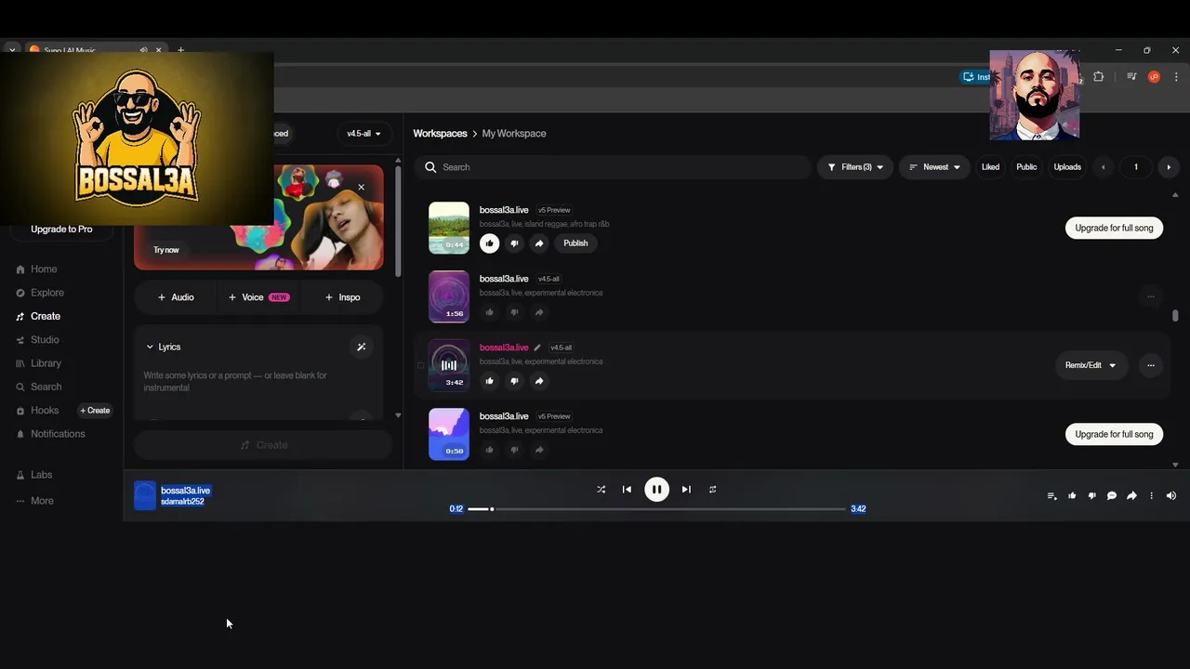The height and width of the screenshot is (669, 1190).
Task: Tick the checkbox beside the 3:42 song
Action: pos(420,365)
